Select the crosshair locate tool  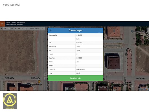12,29
